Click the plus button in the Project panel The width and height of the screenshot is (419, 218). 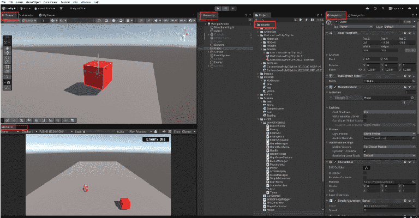tap(256, 20)
